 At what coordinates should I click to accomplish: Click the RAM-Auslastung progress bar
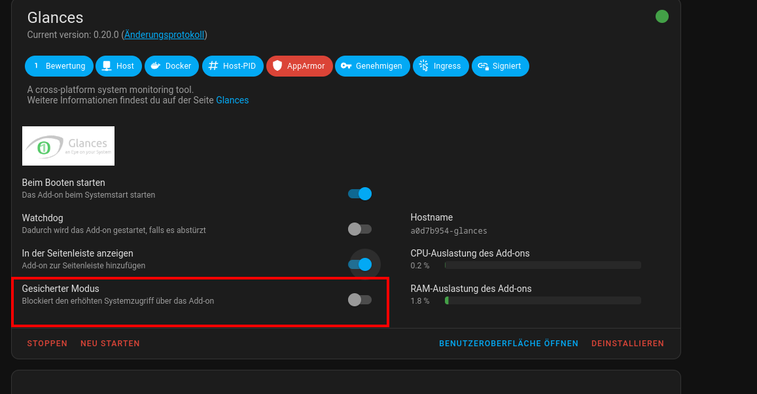542,300
